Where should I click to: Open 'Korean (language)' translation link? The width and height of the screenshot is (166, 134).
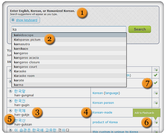(x=106, y=93)
